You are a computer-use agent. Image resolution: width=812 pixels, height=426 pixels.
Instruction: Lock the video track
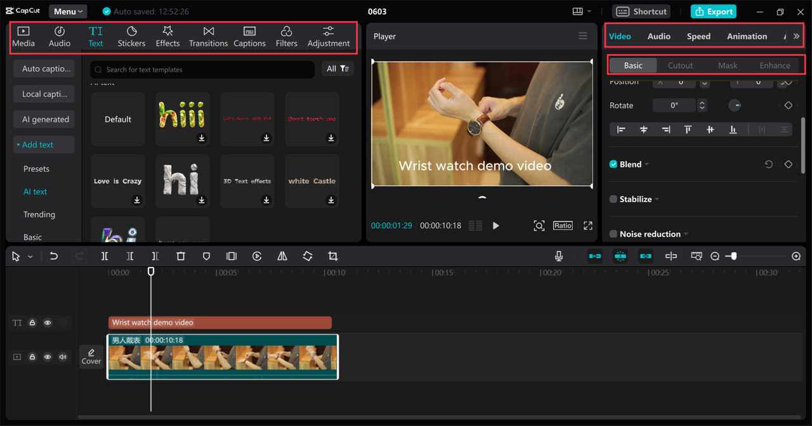point(32,357)
